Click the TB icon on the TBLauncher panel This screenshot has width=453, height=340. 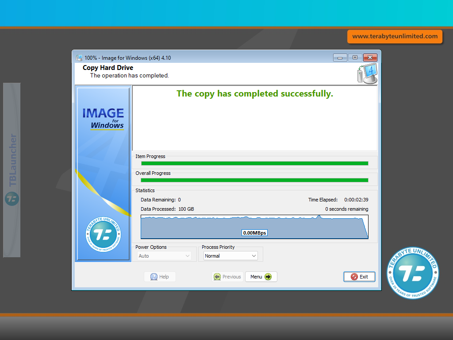click(12, 199)
